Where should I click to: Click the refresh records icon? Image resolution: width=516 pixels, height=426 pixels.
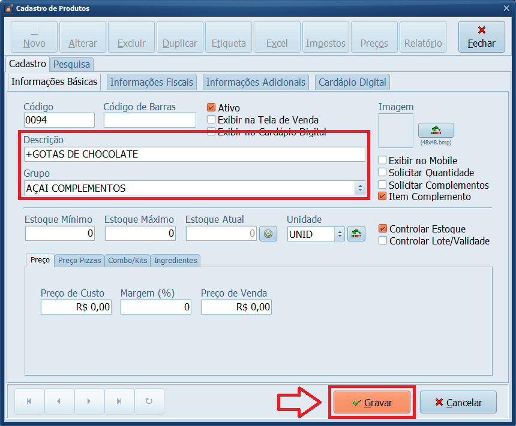149,401
